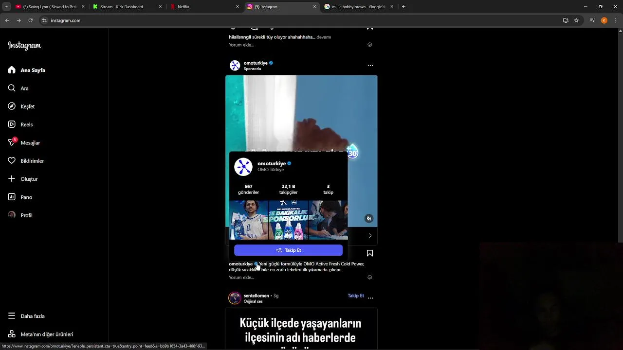
Task: Unmute the sponsored video
Action: pyautogui.click(x=369, y=219)
